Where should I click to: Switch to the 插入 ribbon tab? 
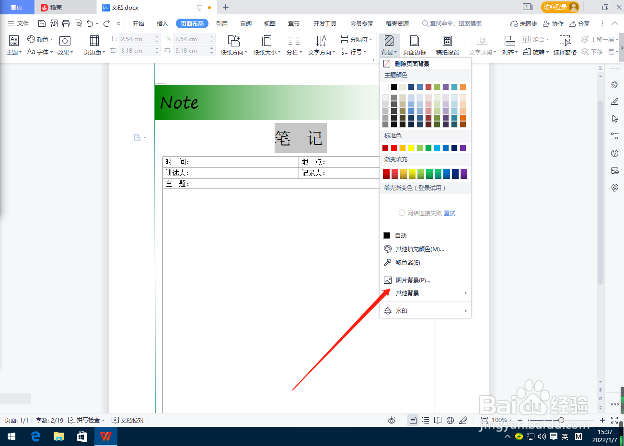tap(162, 23)
